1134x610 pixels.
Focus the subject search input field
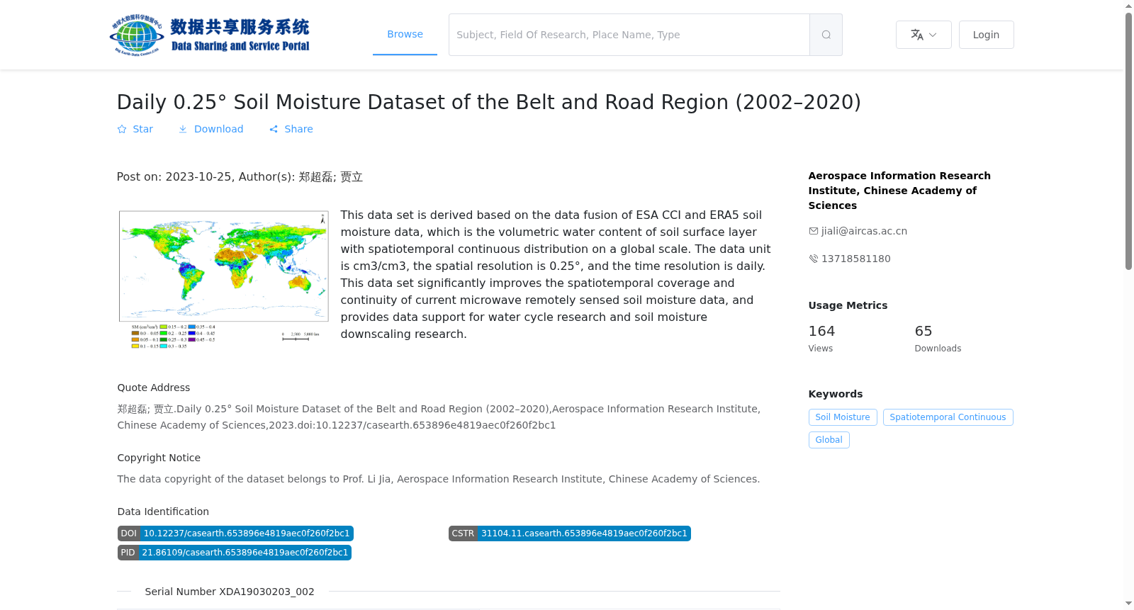tap(629, 35)
